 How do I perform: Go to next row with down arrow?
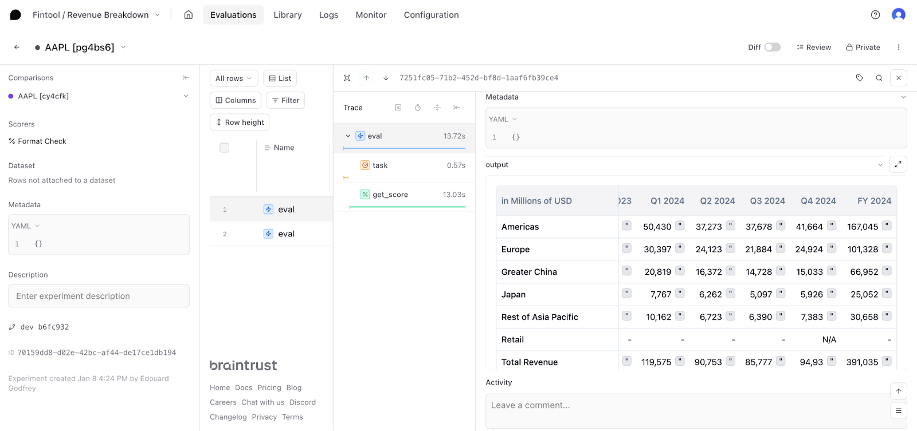point(386,78)
